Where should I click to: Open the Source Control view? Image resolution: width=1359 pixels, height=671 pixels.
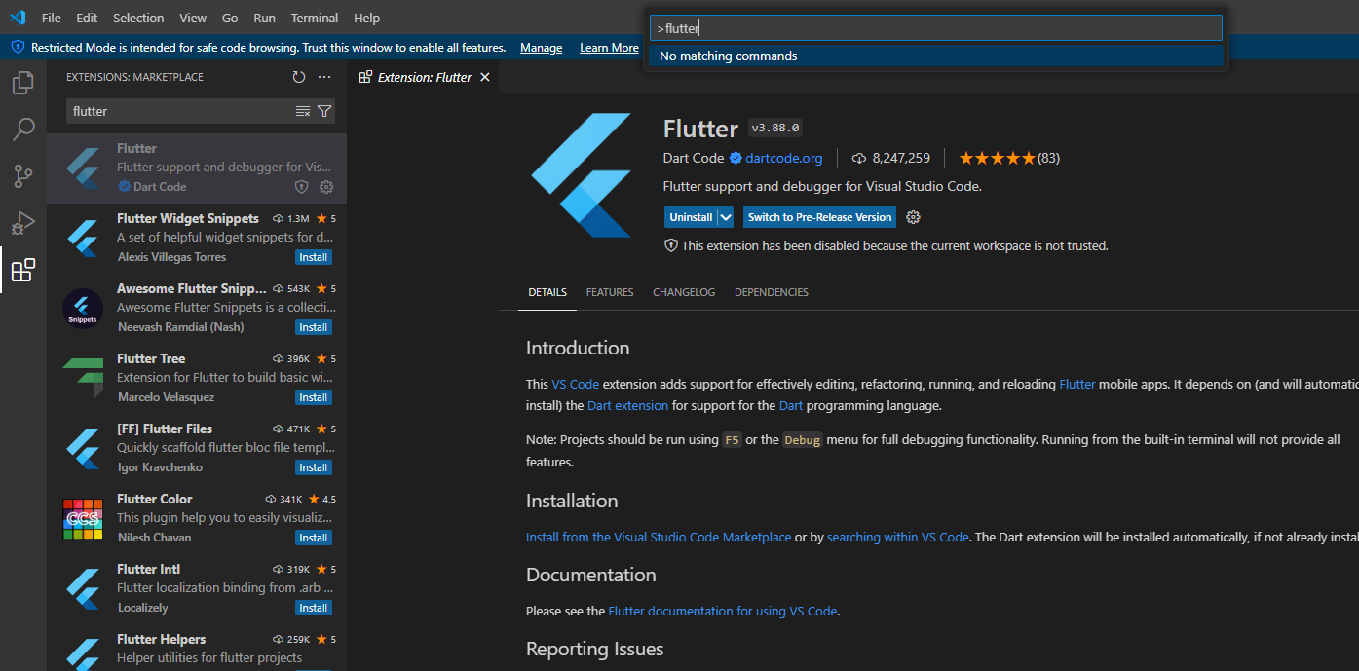[x=23, y=176]
